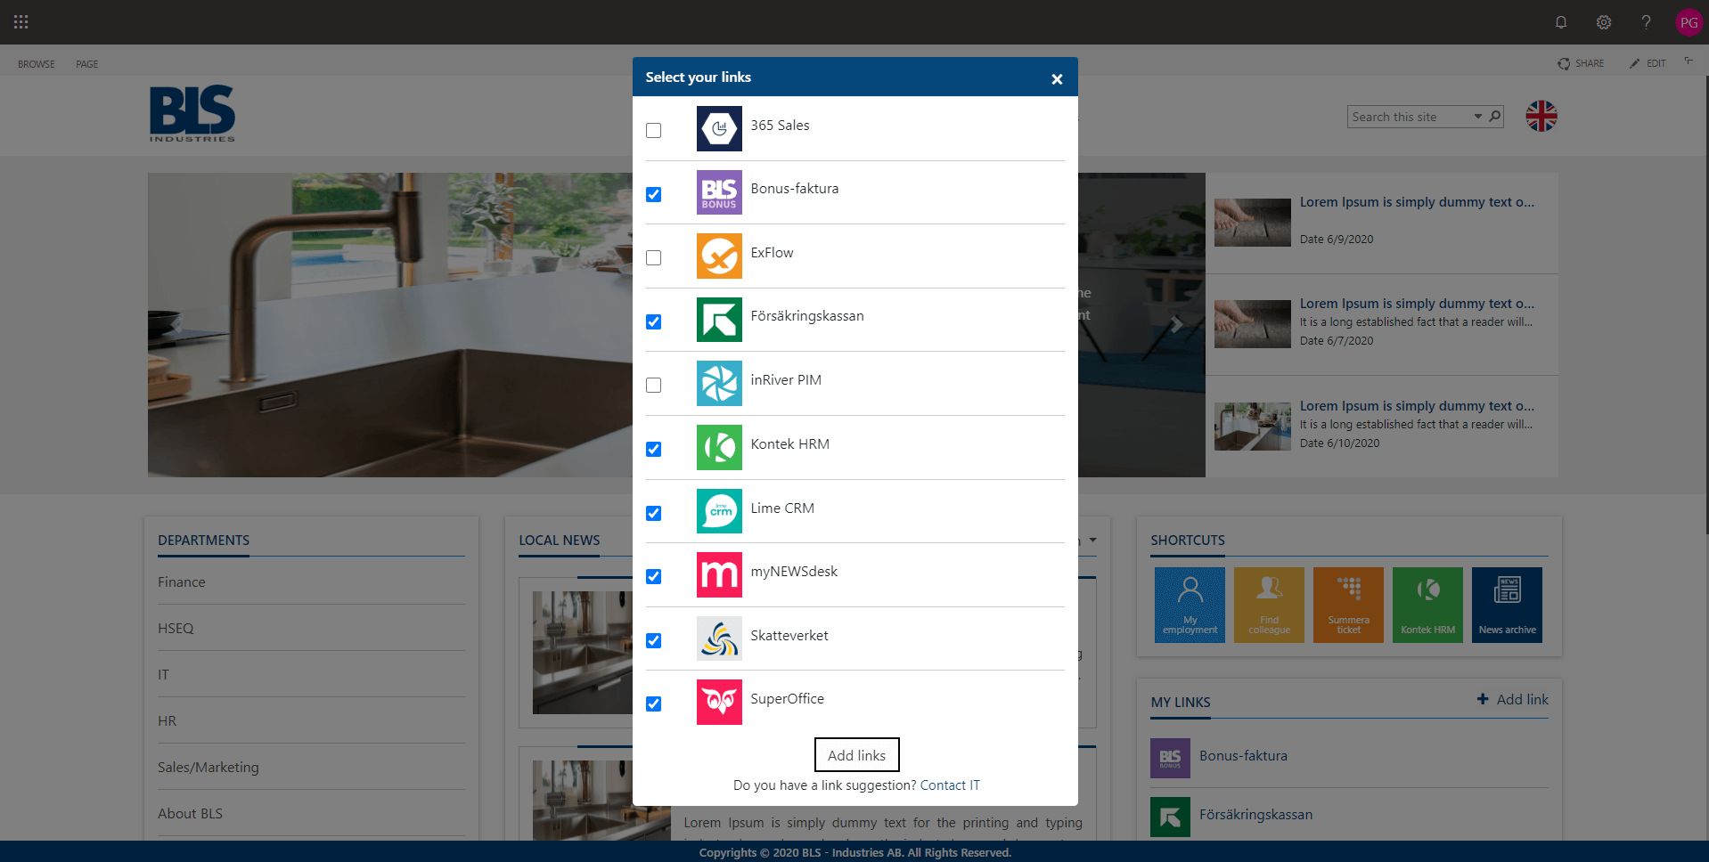
Task: Open the News archive shortcut tile
Action: (1507, 605)
